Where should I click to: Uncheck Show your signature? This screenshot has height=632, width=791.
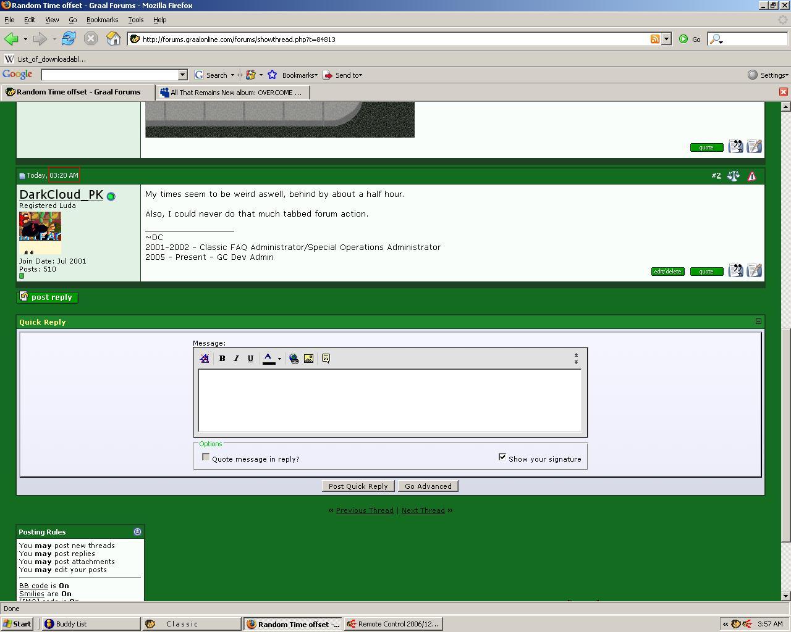[502, 457]
